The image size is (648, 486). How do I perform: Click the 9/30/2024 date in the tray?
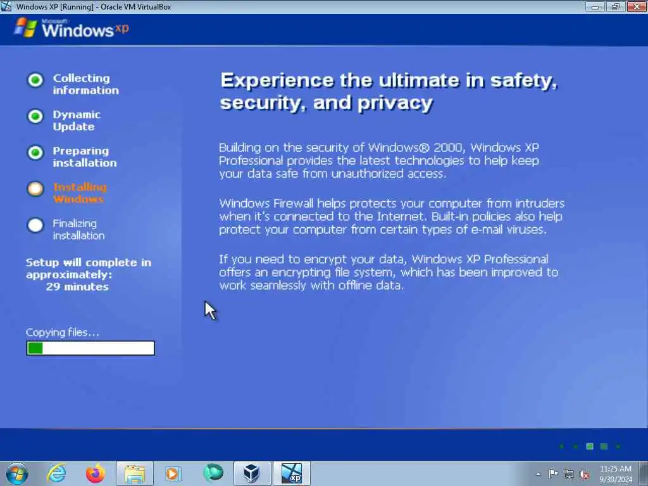coord(615,480)
